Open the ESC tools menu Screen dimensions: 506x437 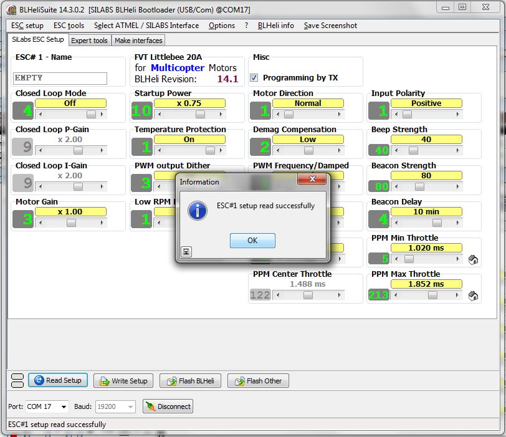pyautogui.click(x=69, y=26)
